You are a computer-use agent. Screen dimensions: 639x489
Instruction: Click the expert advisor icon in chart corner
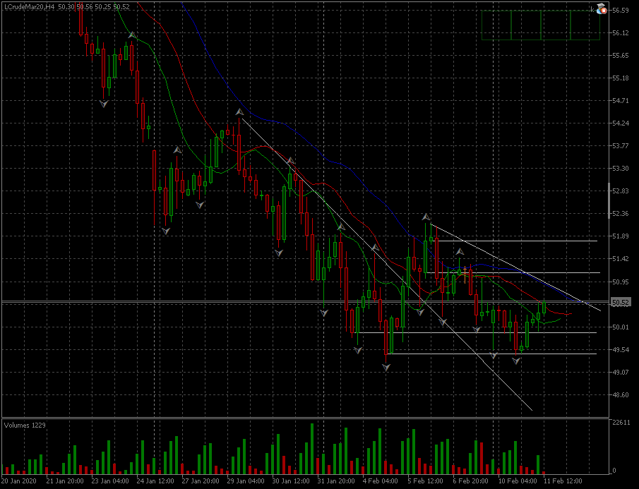click(x=602, y=9)
